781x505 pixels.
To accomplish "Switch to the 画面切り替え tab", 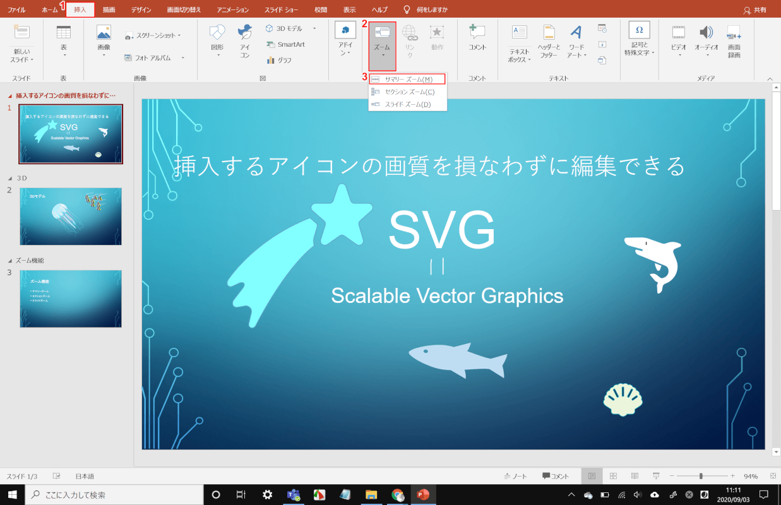I will (184, 10).
